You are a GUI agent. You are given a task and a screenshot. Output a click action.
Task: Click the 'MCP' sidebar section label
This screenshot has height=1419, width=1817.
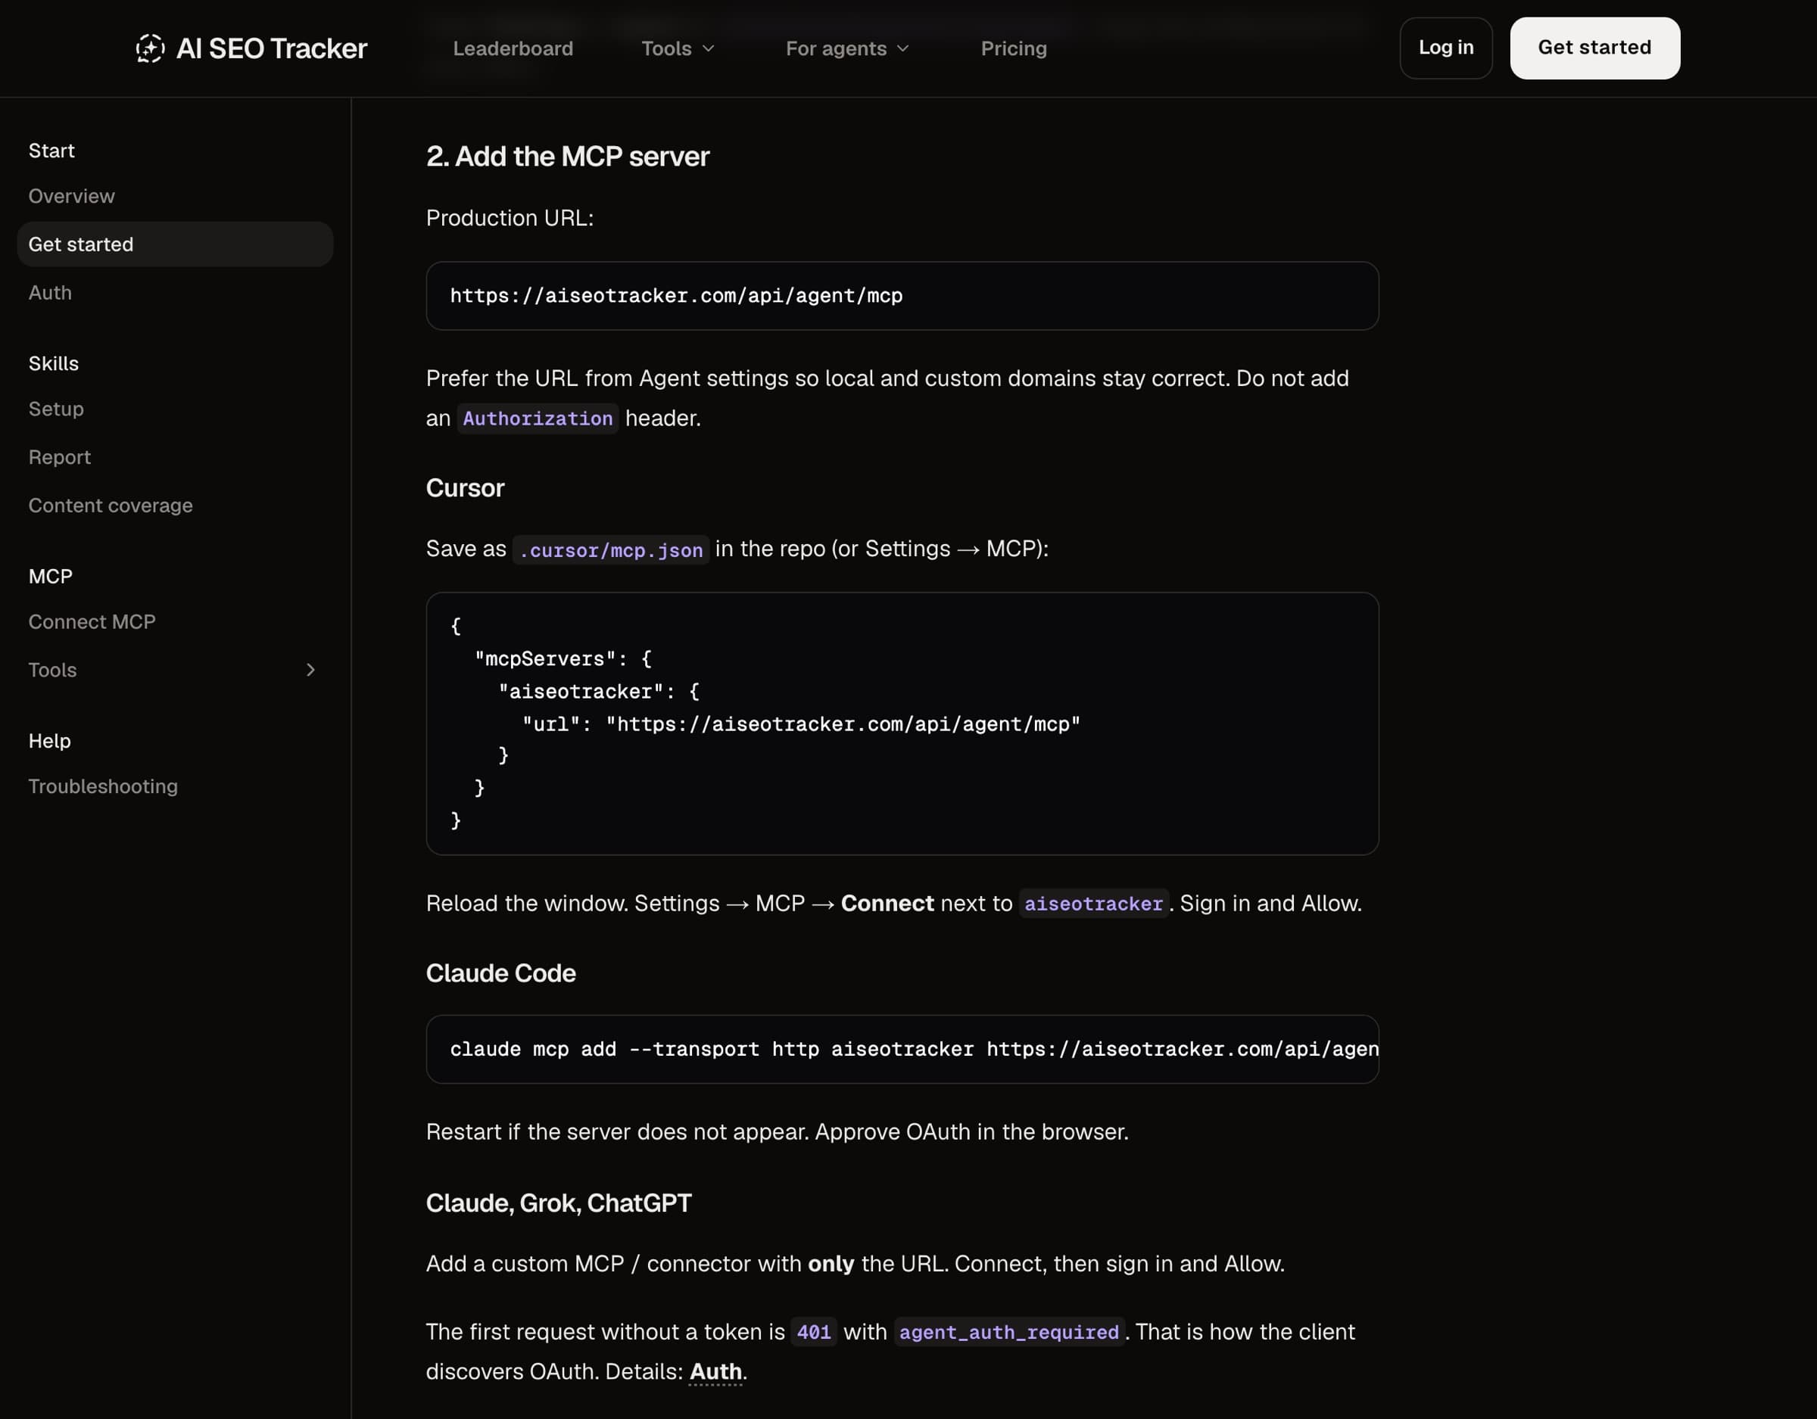coord(50,577)
